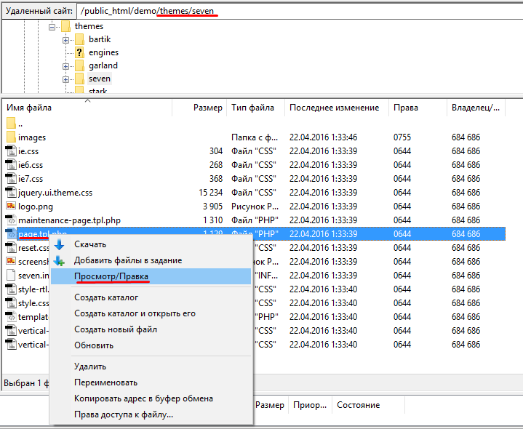Image resolution: width=523 pixels, height=429 pixels.
Task: Click the reset.css file icon
Action: point(11,248)
